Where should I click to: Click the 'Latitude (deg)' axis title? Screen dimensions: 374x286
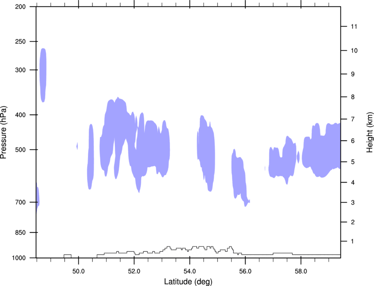(188, 282)
